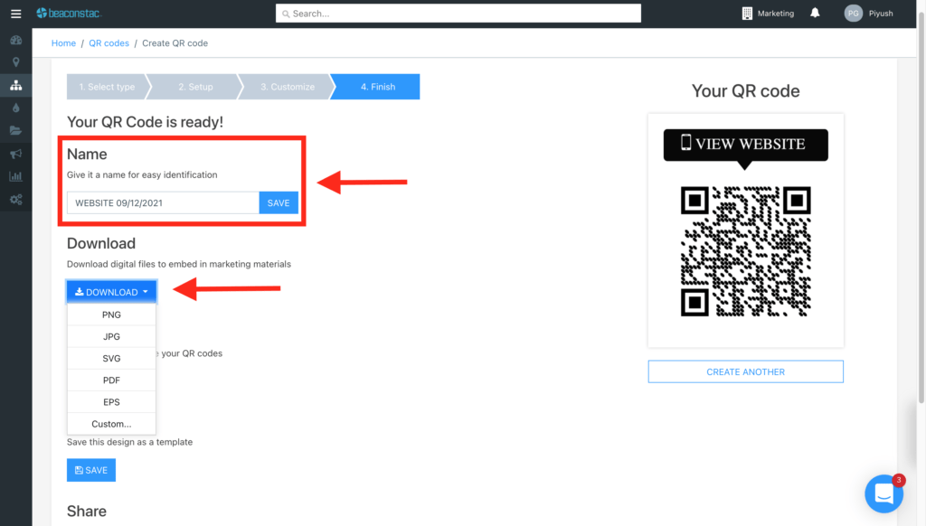Click the settings gears sidebar icon
This screenshot has width=926, height=526.
[x=15, y=199]
